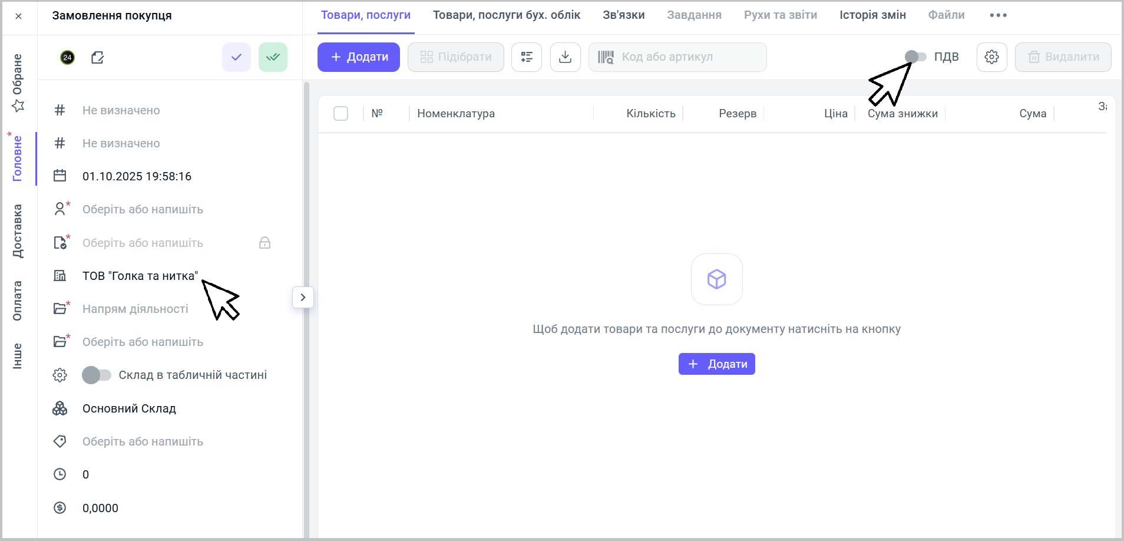1124x541 pixels.
Task: Open the Напрям діяльності dropdown field
Action: point(135,309)
